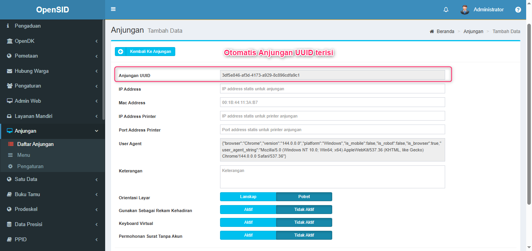
Task: Click the Daftar Anjungan list icon
Action: pyautogui.click(x=11, y=144)
